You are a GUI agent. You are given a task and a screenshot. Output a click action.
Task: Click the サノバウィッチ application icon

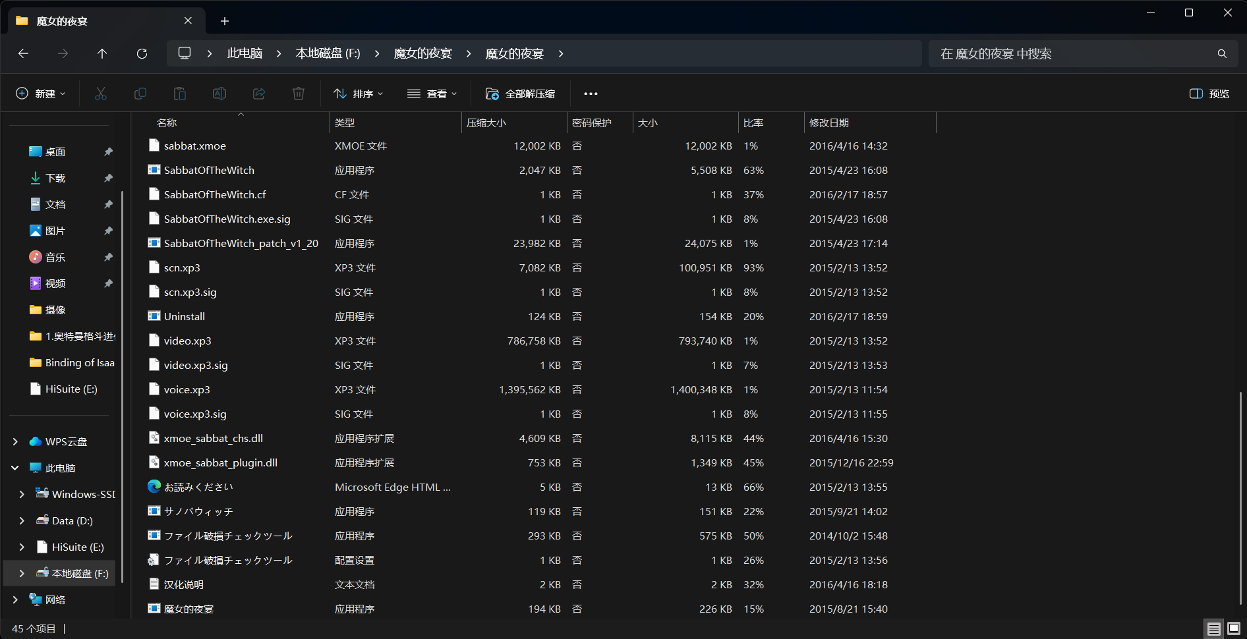[154, 511]
